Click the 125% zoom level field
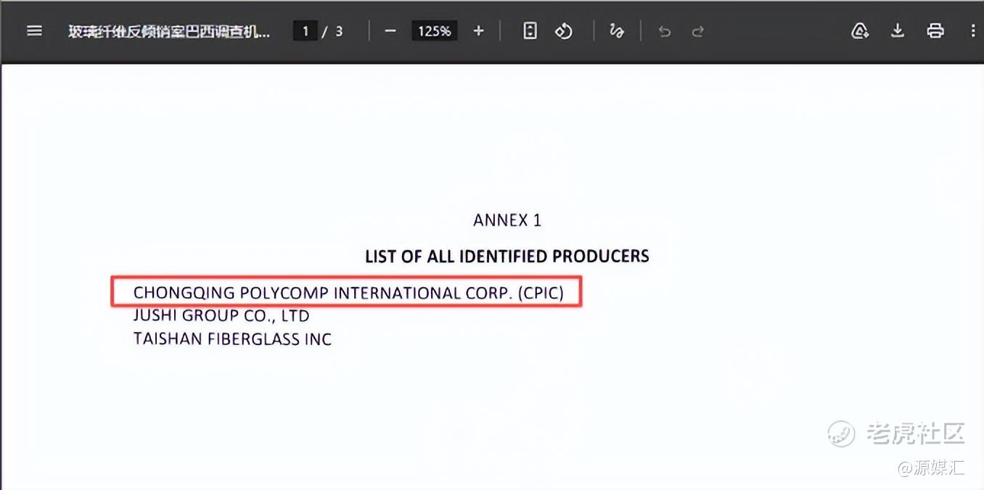 [x=434, y=31]
